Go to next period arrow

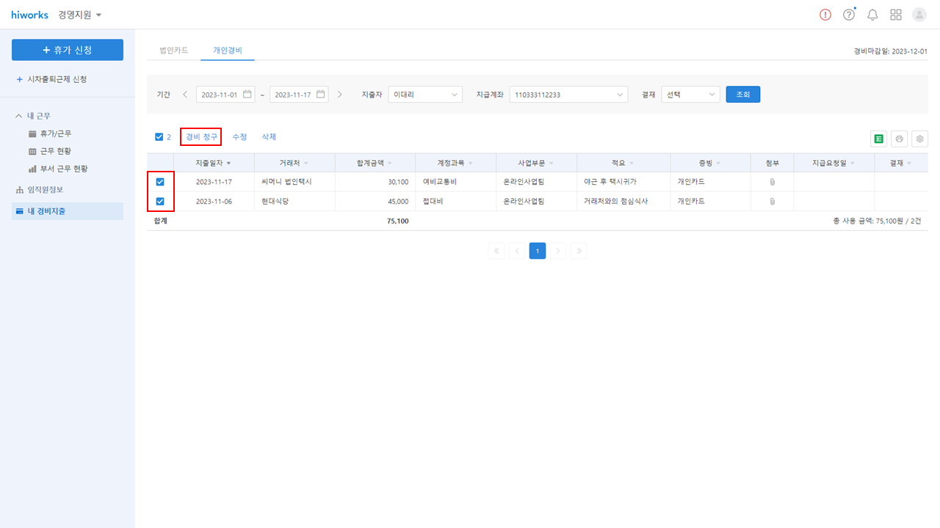[339, 95]
